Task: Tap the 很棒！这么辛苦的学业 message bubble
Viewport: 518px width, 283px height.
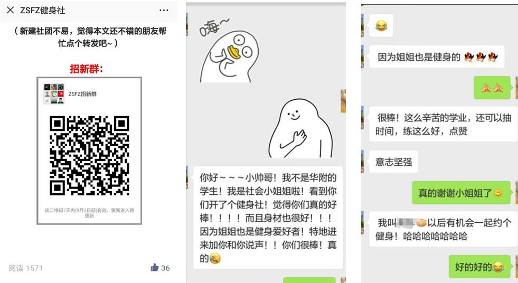Action: 443,124
